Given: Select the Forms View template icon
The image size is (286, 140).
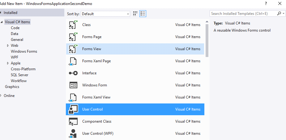Looking at the screenshot, I should [73, 49].
